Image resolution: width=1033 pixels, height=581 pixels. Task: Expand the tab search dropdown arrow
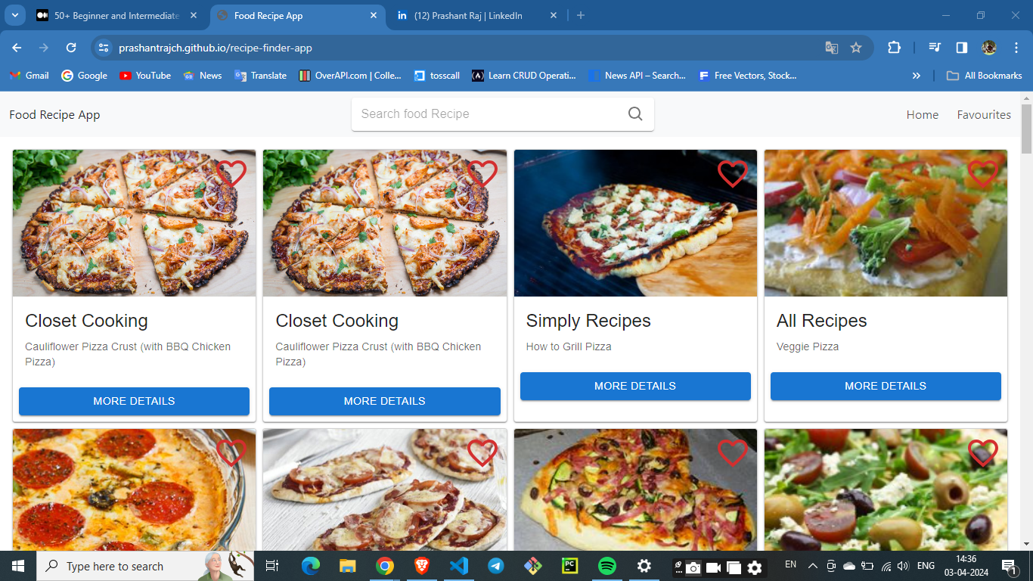[x=14, y=15]
